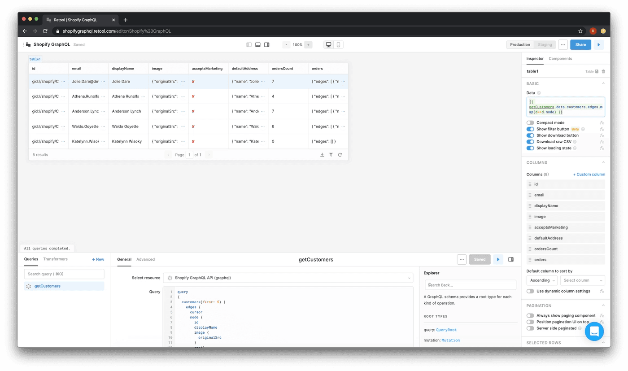Open the Advanced query tab
The width and height of the screenshot is (628, 371).
145,259
